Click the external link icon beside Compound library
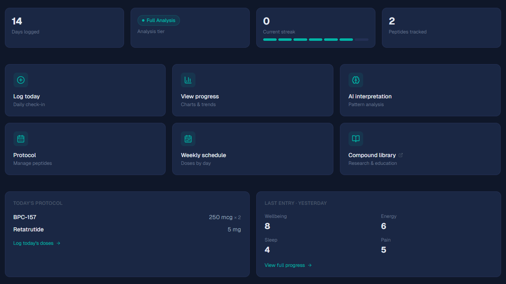The height and width of the screenshot is (284, 506). (400, 155)
